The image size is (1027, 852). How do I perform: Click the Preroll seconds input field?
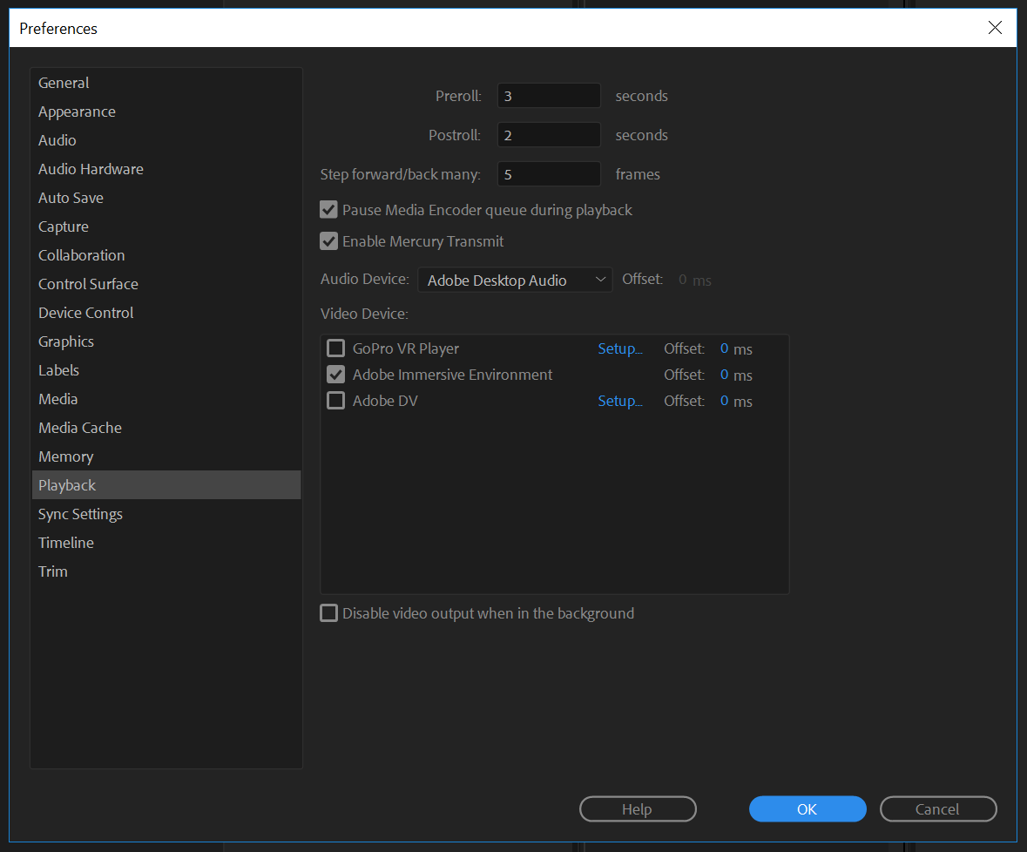coord(549,96)
